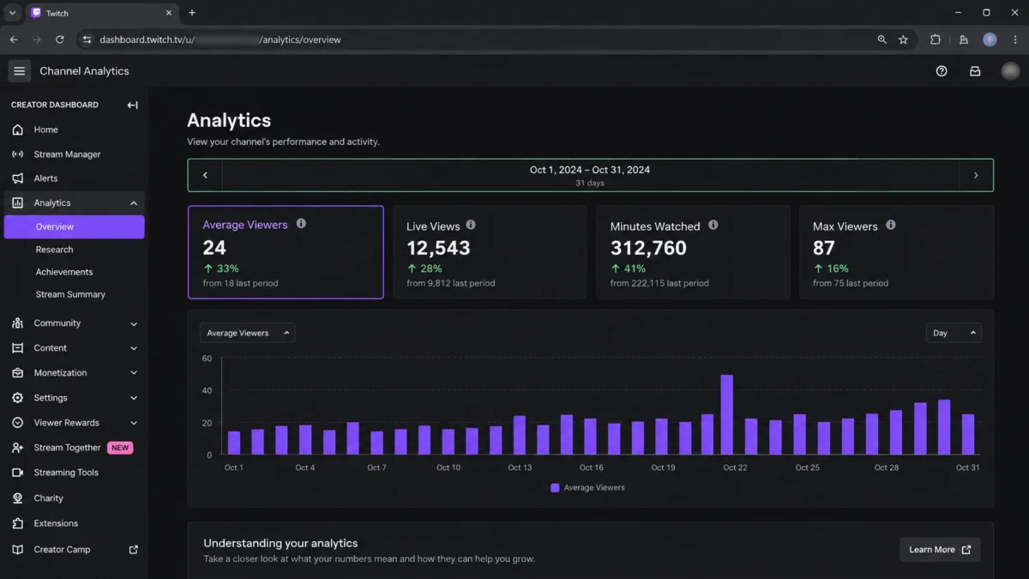Click the Analytics chart icon

coord(17,203)
